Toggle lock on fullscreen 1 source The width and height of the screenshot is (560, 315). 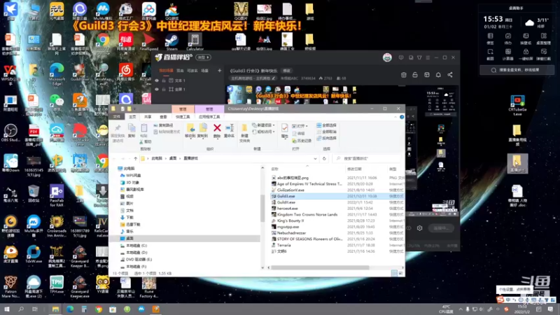click(x=164, y=90)
